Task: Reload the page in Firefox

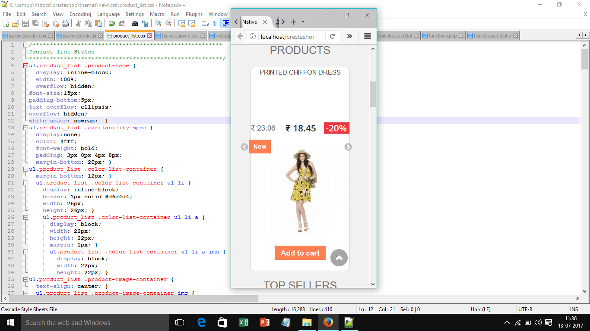Action: point(332,37)
